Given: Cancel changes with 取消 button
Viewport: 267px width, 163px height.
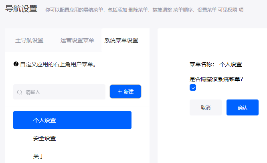Looking at the screenshot, I should pos(206,107).
